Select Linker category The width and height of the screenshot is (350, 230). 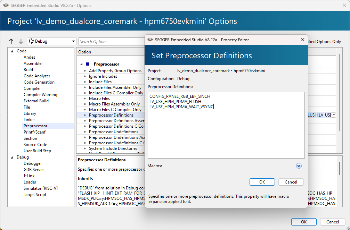pyautogui.click(x=29, y=120)
